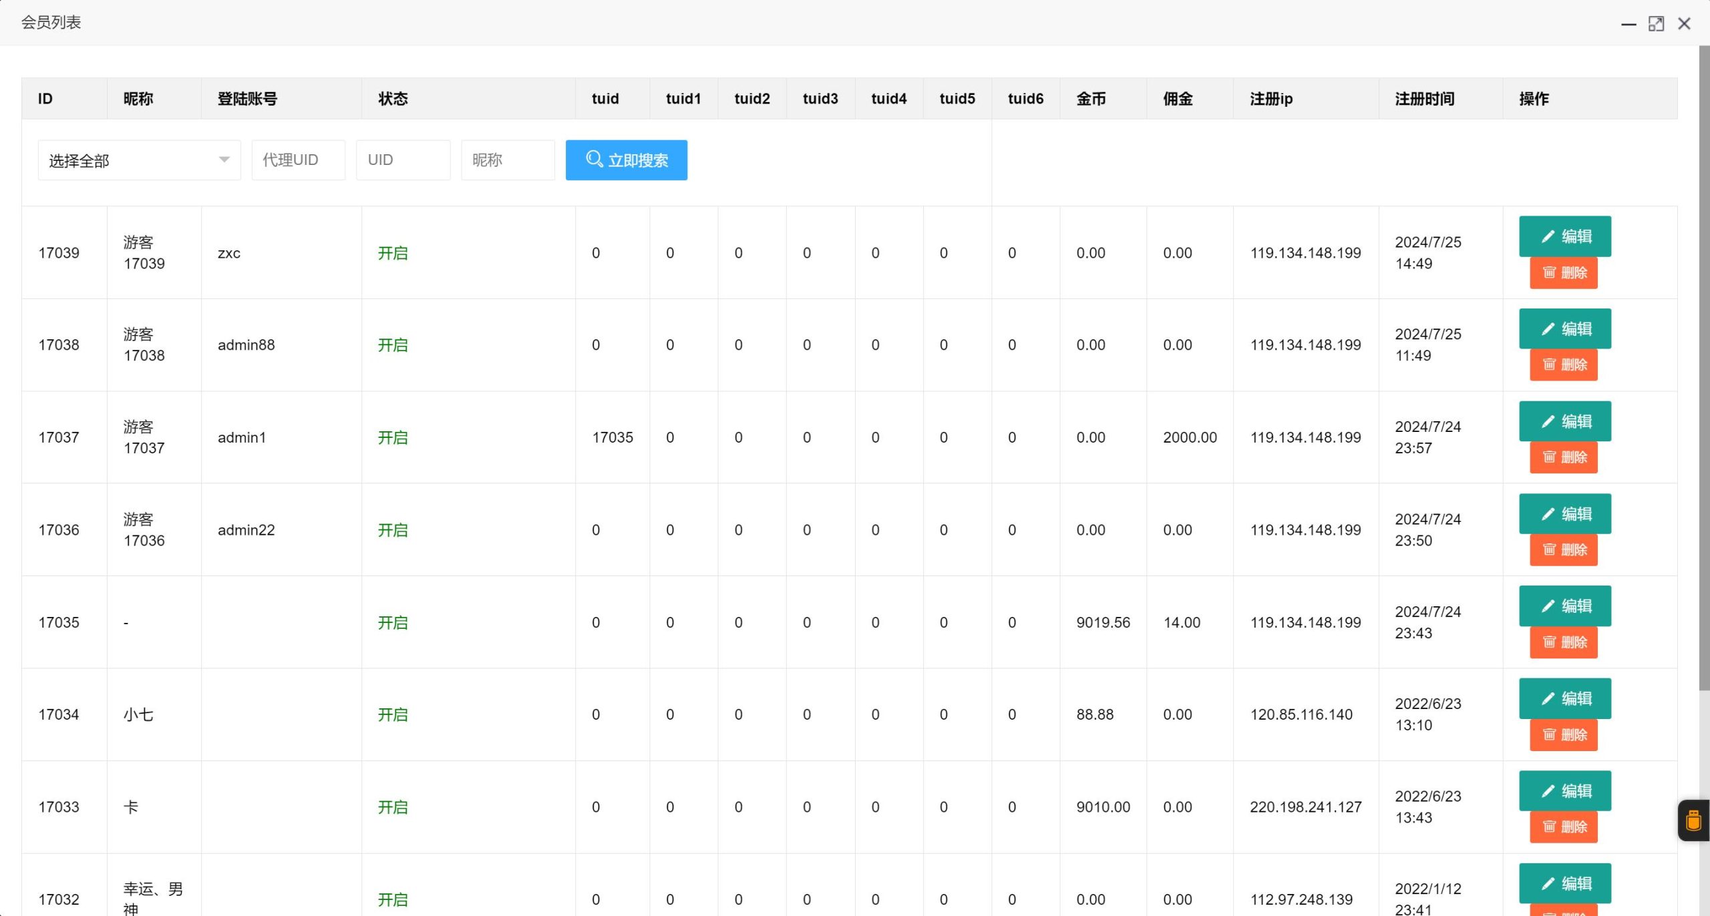Edit the admin1 member row

pos(1564,421)
